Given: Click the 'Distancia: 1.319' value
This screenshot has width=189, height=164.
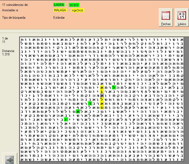Looking at the screenshot, I should [x=8, y=53].
